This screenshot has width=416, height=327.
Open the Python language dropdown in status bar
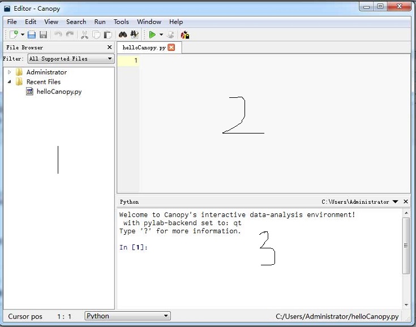[127, 316]
